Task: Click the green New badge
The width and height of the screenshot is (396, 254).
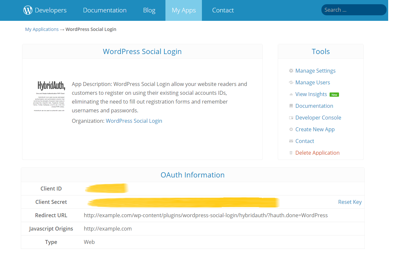Action: coord(334,95)
